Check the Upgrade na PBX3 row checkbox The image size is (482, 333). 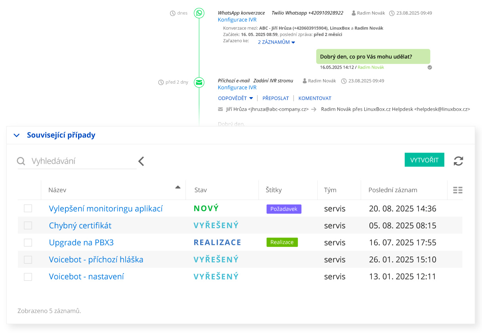pyautogui.click(x=28, y=243)
